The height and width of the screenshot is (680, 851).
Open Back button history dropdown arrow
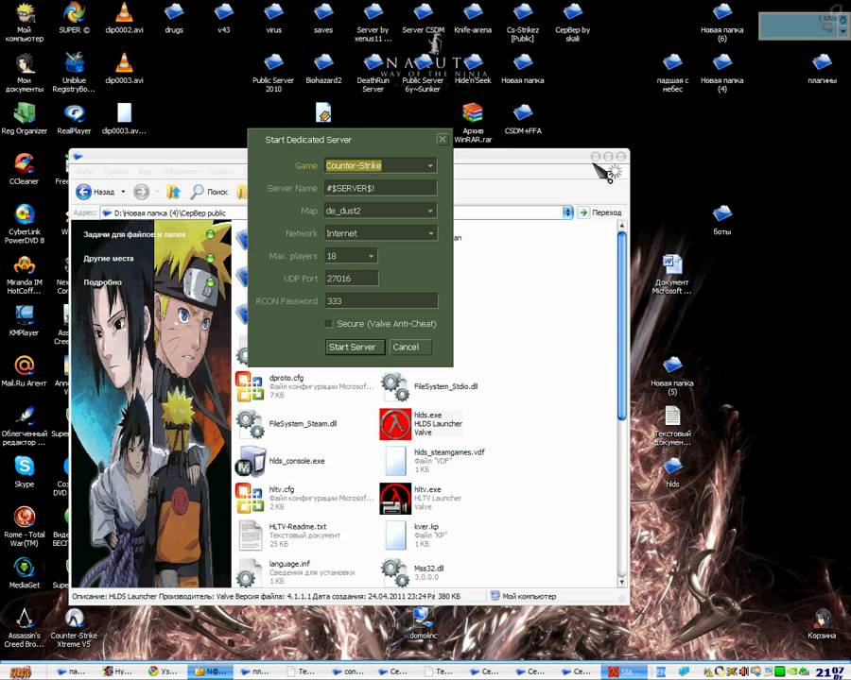pyautogui.click(x=123, y=192)
